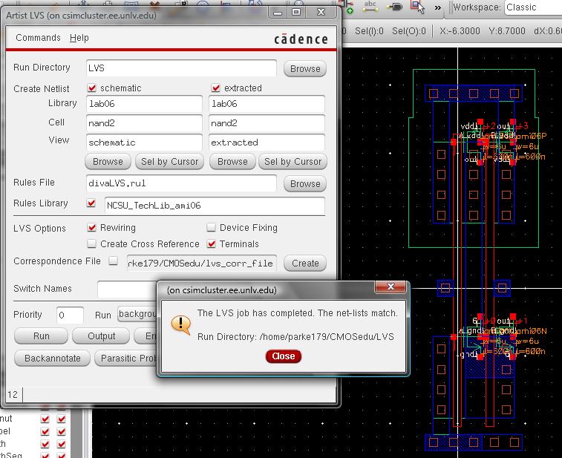Open the Workspace combo box

click(532, 7)
